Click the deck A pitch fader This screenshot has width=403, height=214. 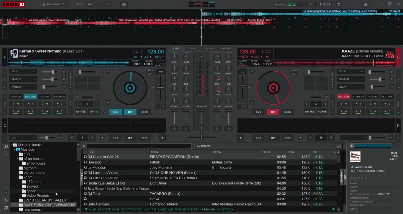click(x=160, y=88)
